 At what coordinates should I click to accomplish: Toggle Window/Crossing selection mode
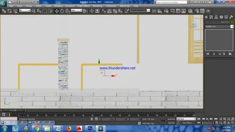coord(50,11)
